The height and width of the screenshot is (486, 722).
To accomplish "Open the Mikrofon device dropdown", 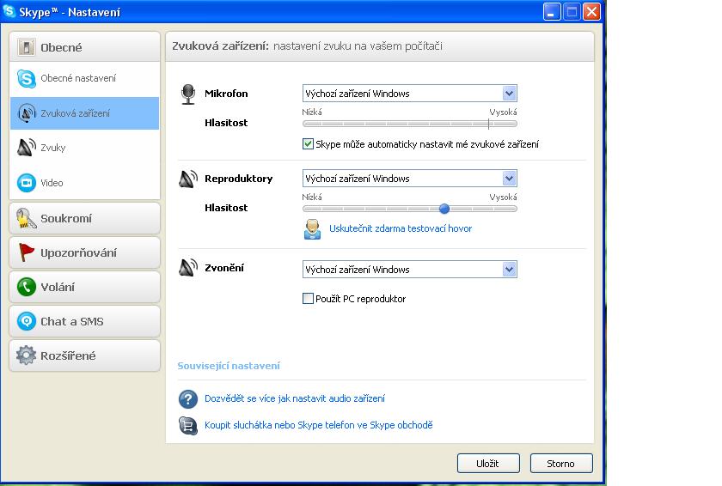I will pos(410,94).
